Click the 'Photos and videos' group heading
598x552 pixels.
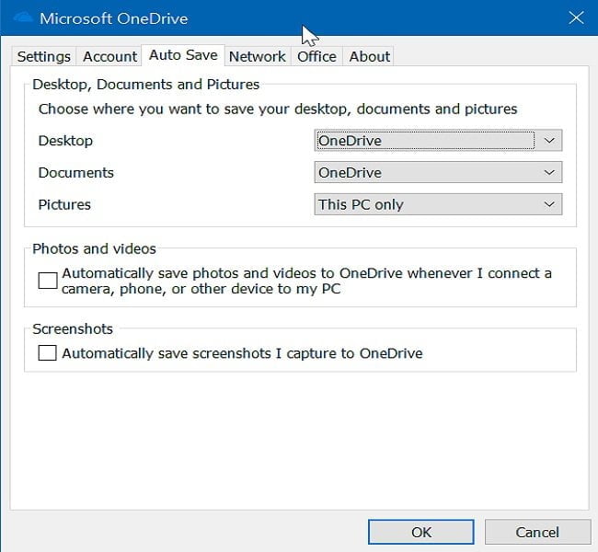point(94,248)
